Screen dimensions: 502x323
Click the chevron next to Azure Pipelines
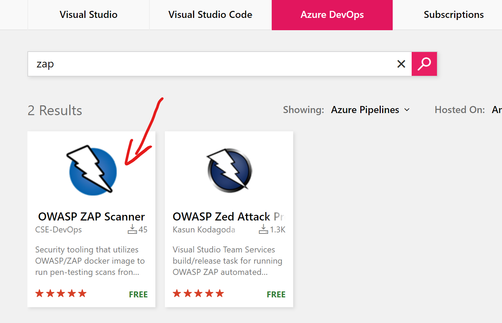click(408, 110)
